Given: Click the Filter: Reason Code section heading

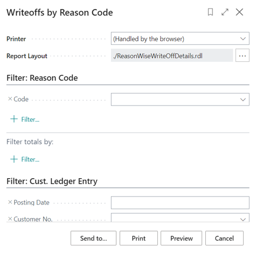Looking at the screenshot, I should click(x=42, y=78).
